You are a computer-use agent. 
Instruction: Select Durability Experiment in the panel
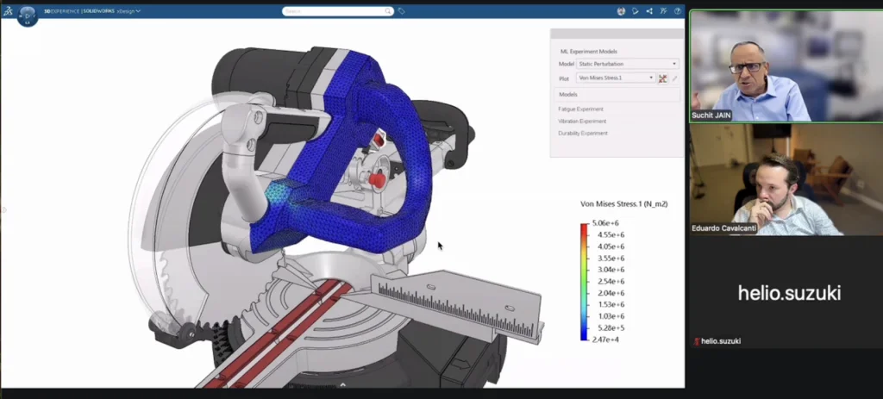coord(583,133)
